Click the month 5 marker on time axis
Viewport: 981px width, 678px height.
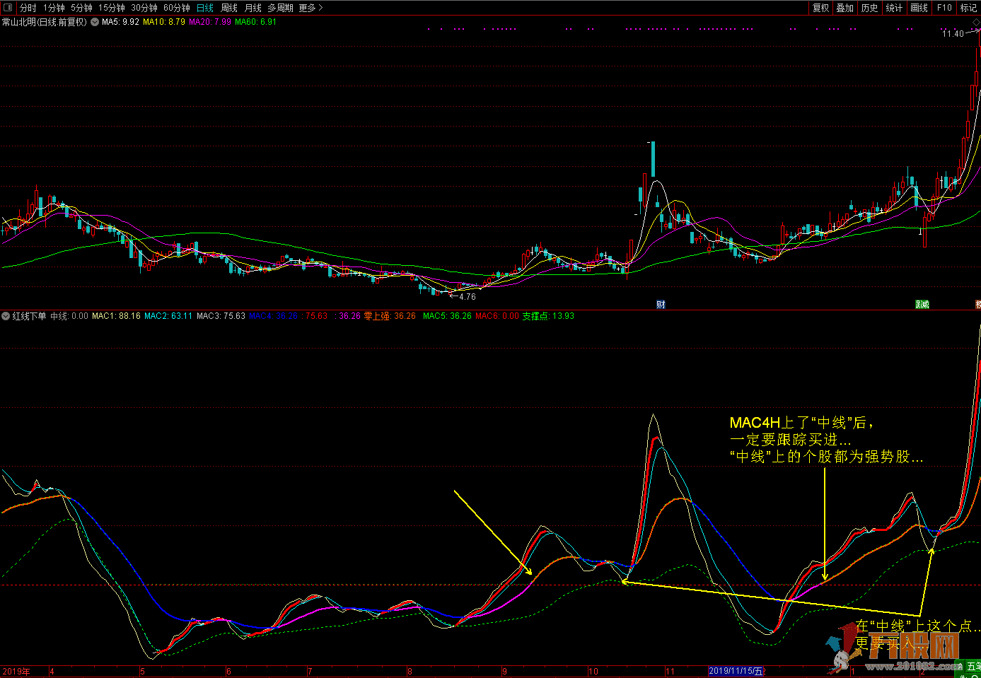142,671
